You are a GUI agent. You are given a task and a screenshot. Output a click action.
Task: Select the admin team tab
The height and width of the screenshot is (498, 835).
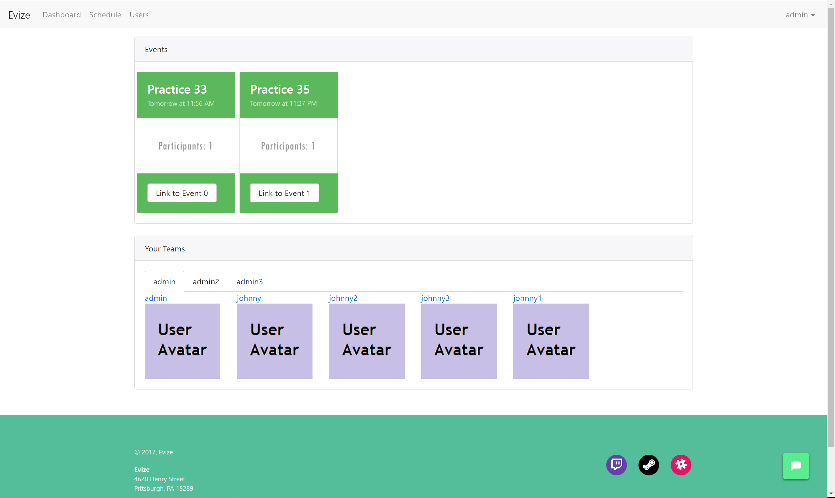pyautogui.click(x=164, y=282)
